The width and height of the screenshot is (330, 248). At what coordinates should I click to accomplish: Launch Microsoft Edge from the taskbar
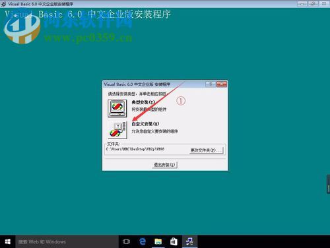tap(143, 241)
